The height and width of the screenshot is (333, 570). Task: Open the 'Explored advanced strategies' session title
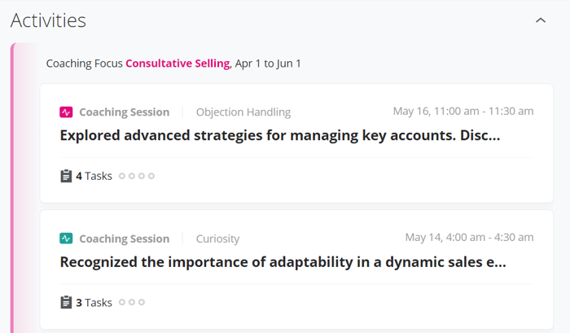pos(280,135)
